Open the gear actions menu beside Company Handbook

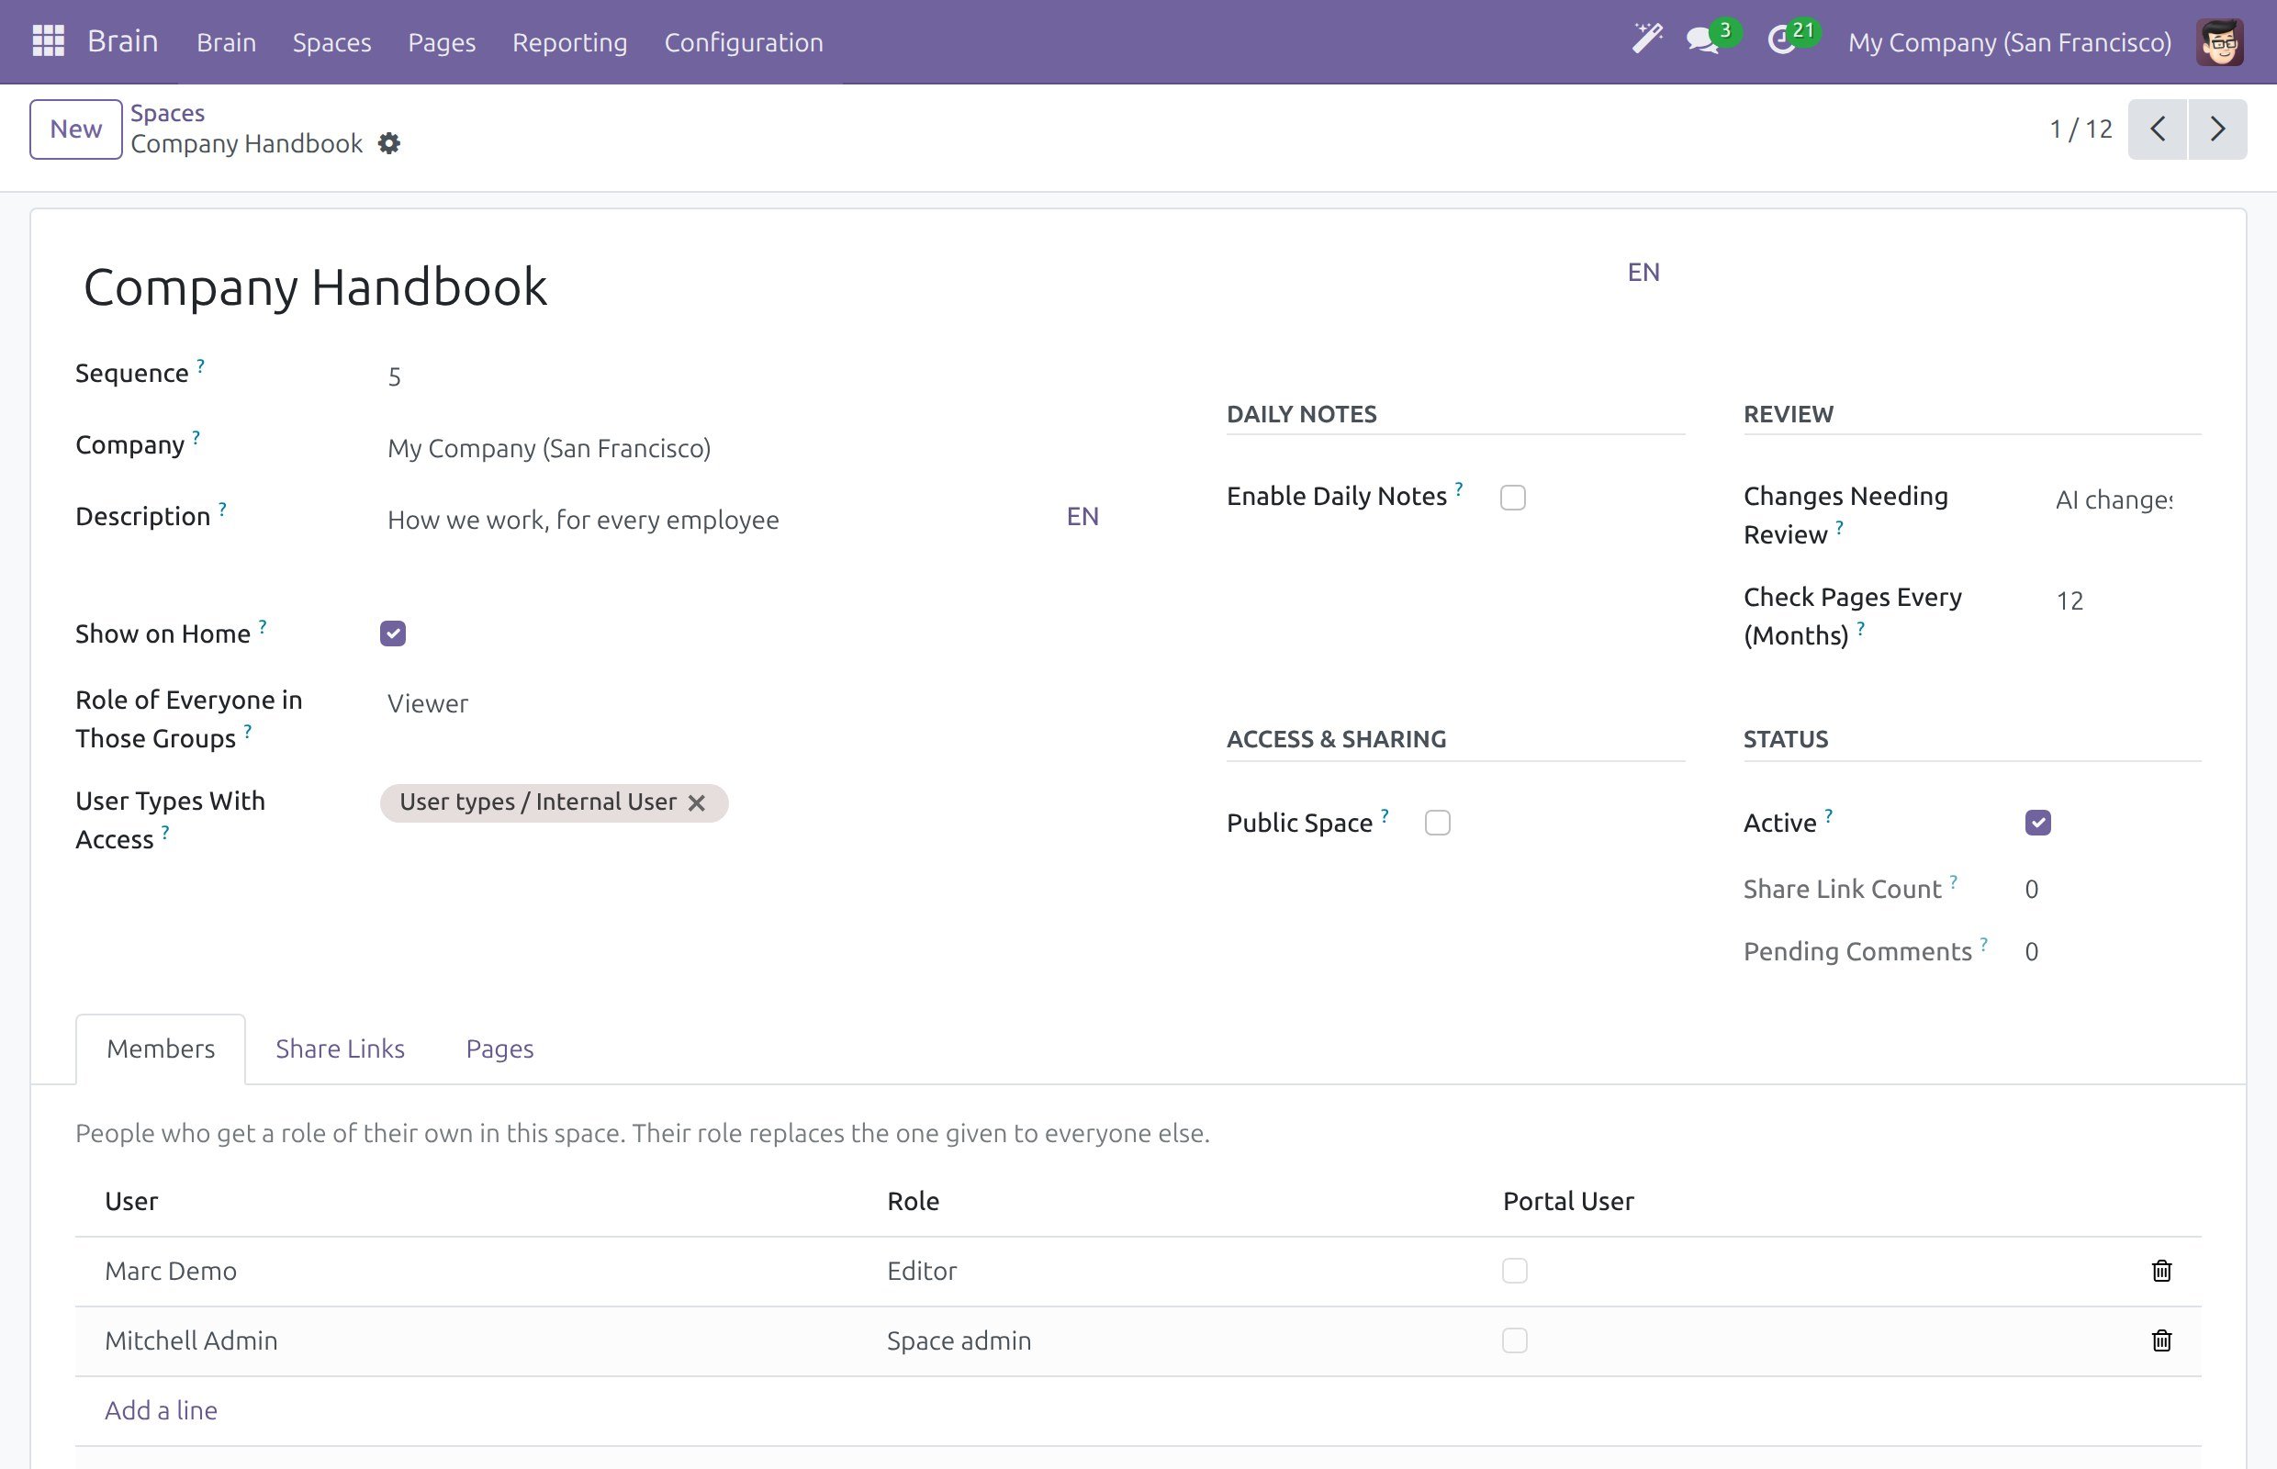[x=389, y=143]
